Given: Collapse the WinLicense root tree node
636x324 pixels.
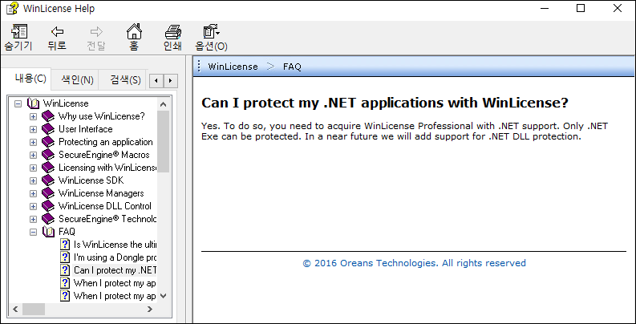Looking at the screenshot, I should [18, 103].
